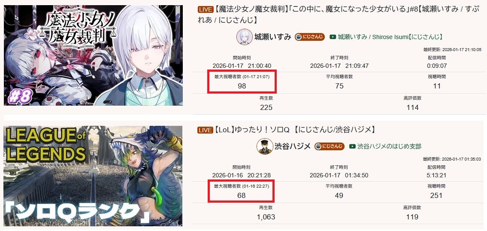Click YouTube icon before Shirose Isumi channel
The image size is (487, 231).
click(333, 37)
